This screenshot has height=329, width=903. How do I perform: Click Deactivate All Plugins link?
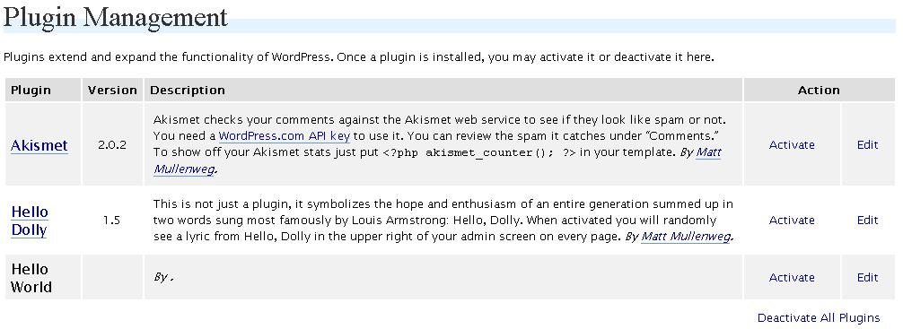click(x=819, y=318)
